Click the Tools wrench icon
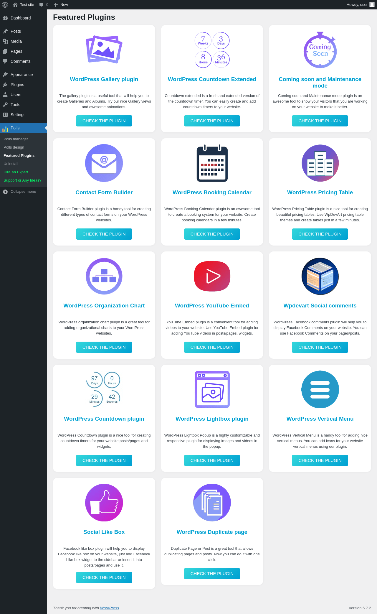Screen dimensions: 377x614 [x=5, y=105]
